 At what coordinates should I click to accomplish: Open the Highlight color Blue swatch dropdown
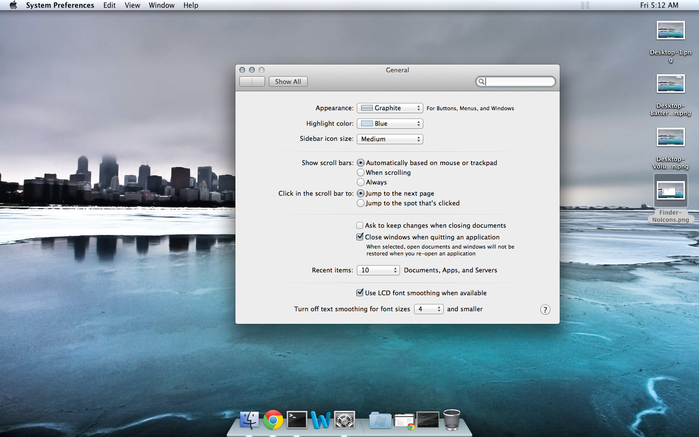pyautogui.click(x=390, y=123)
